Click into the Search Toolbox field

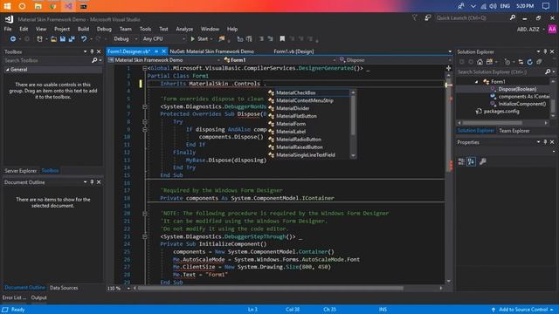click(47, 60)
